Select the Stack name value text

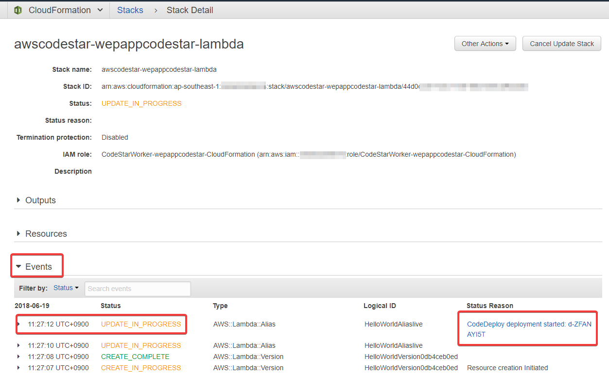point(159,69)
